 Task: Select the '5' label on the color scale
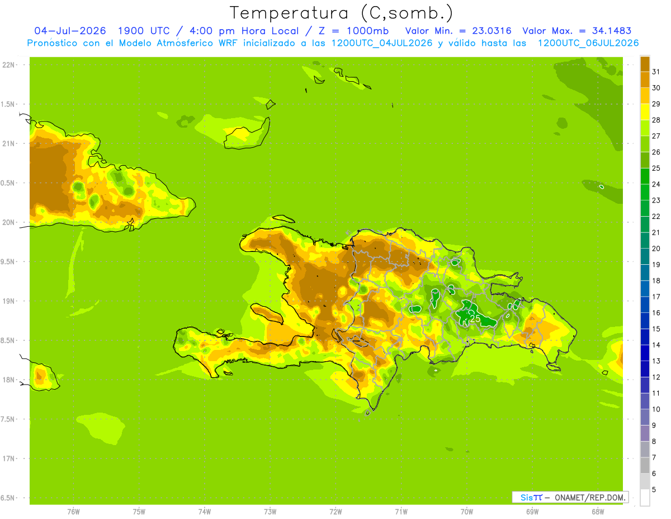(x=654, y=490)
